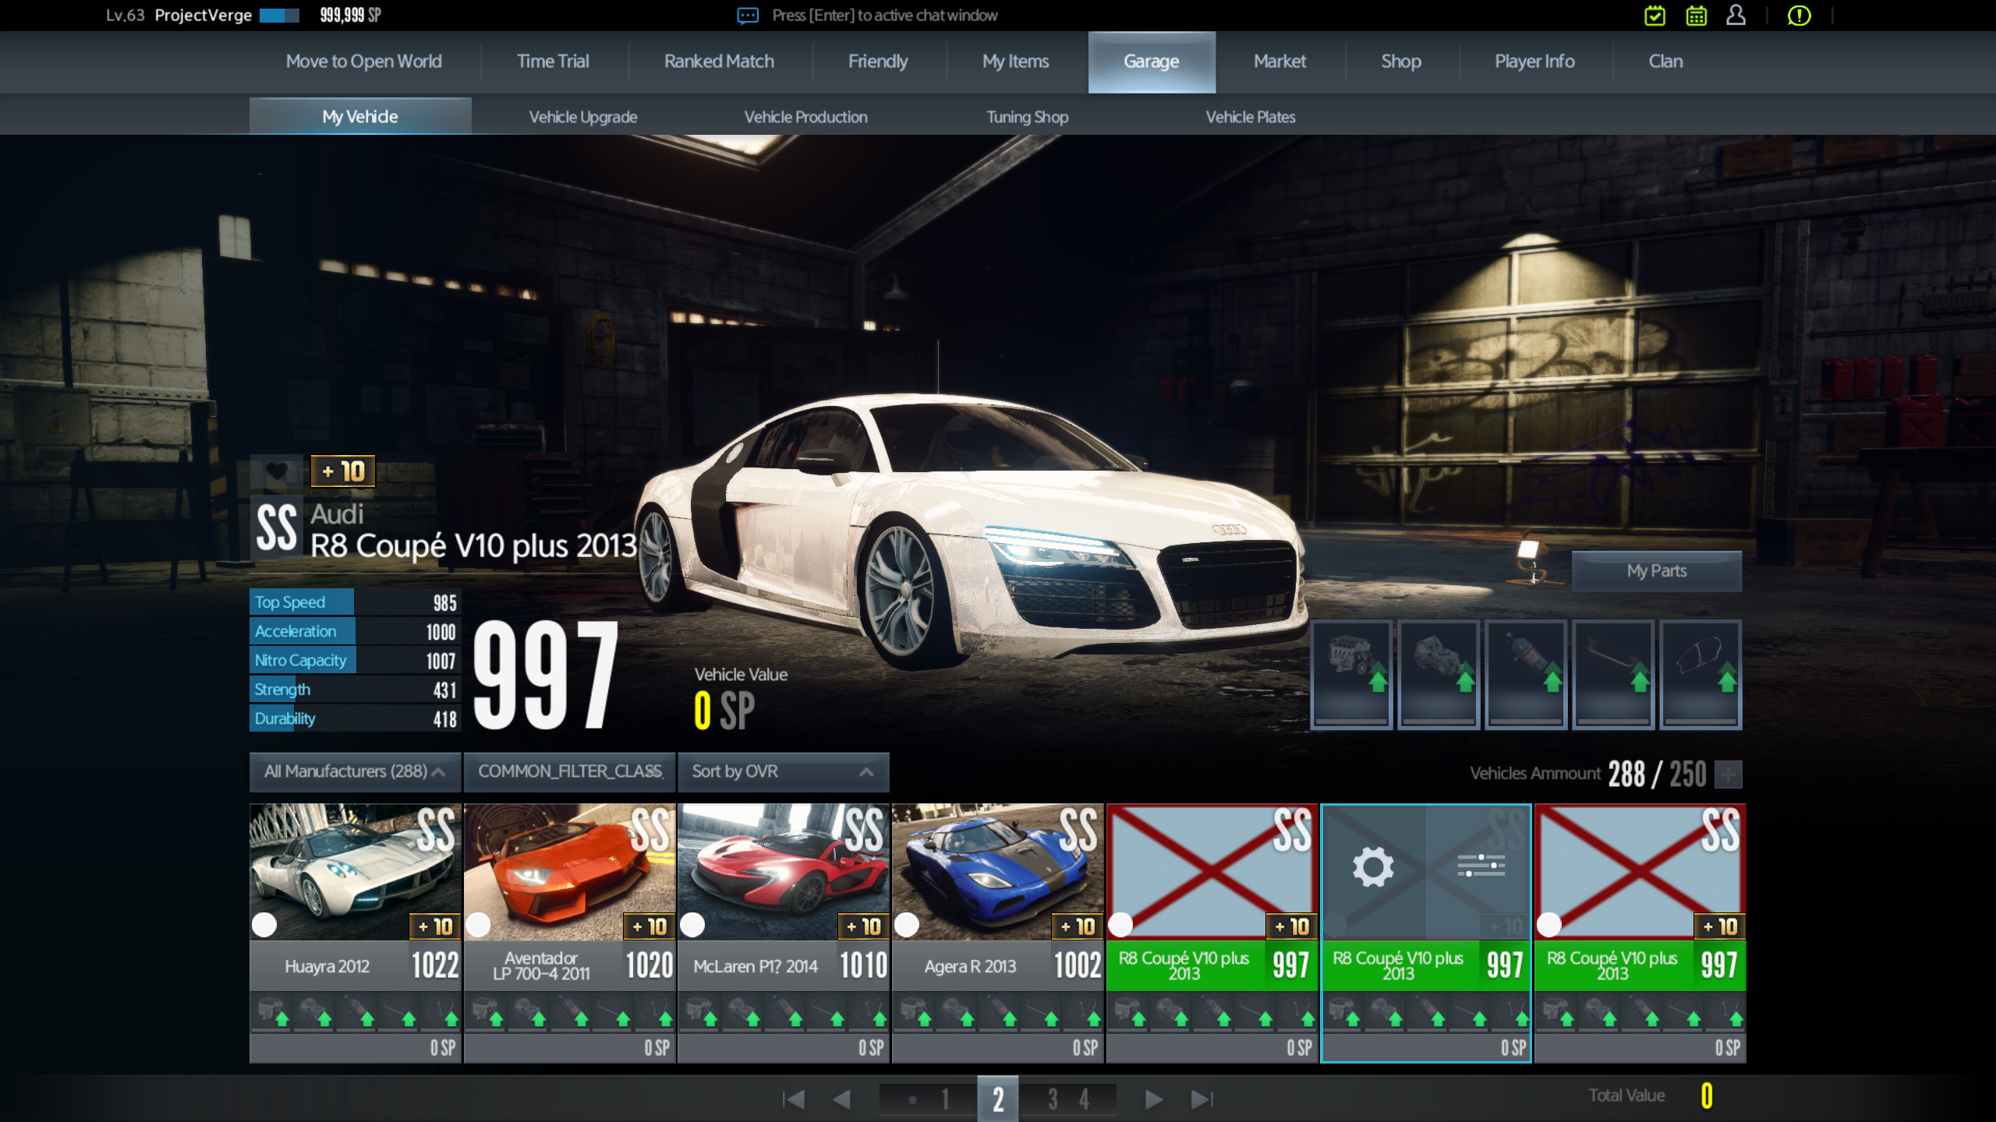Jump to the first page
The width and height of the screenshot is (1996, 1122).
tap(793, 1099)
